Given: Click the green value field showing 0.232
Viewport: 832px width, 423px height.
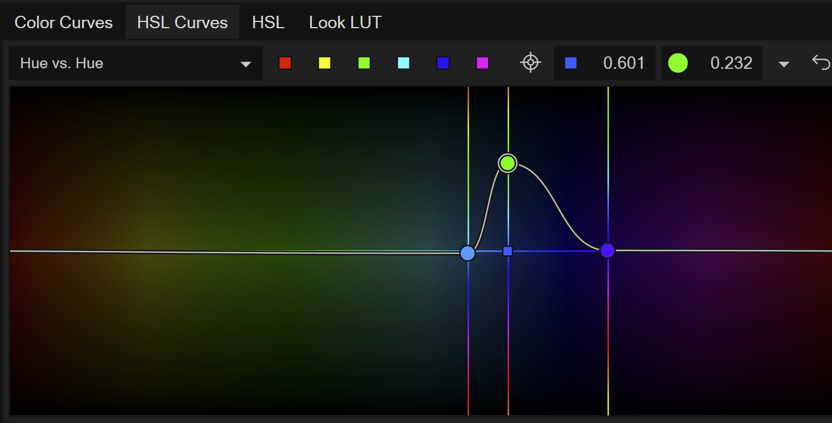Looking at the screenshot, I should [711, 63].
